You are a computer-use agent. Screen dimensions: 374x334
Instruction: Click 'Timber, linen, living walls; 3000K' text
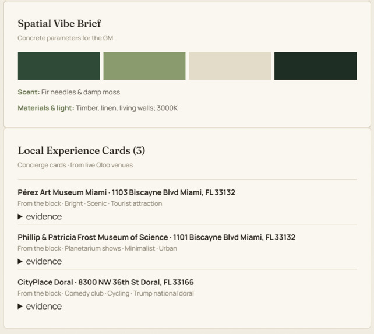coord(126,108)
